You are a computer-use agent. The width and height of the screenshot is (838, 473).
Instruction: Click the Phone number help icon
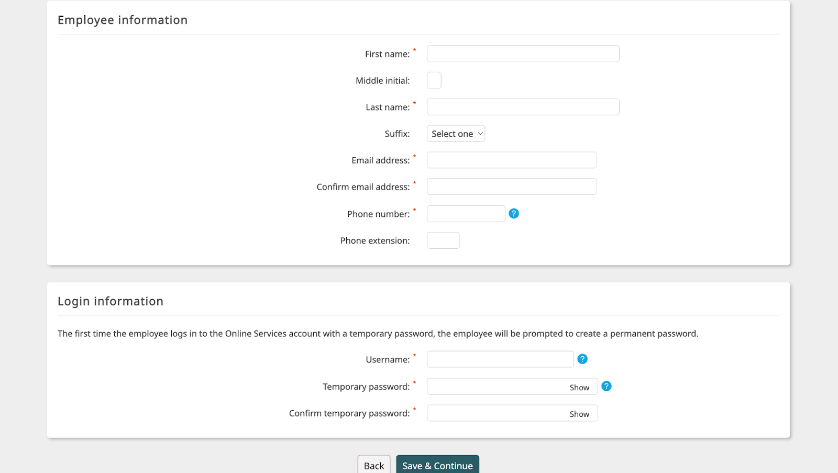[514, 214]
